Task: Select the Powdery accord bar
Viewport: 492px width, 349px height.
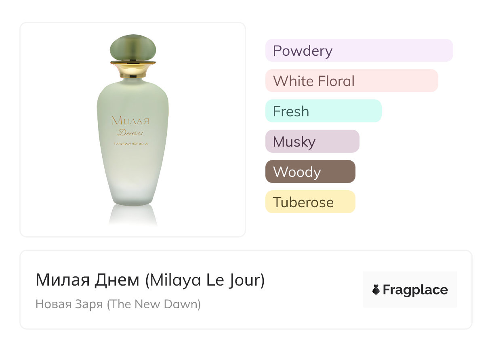Action: 359,50
